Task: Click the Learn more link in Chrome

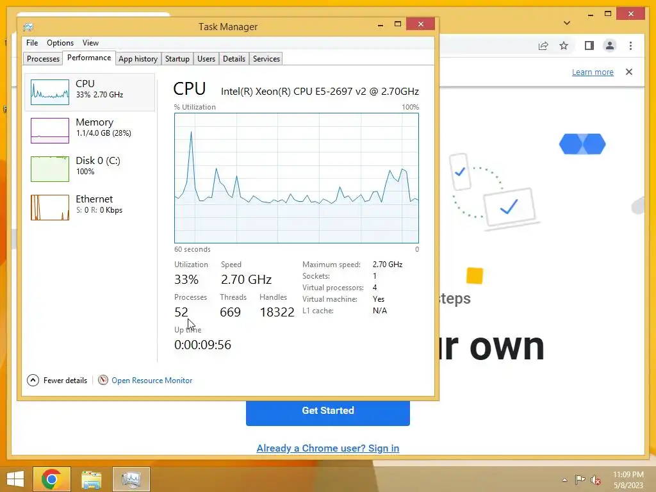Action: (593, 72)
